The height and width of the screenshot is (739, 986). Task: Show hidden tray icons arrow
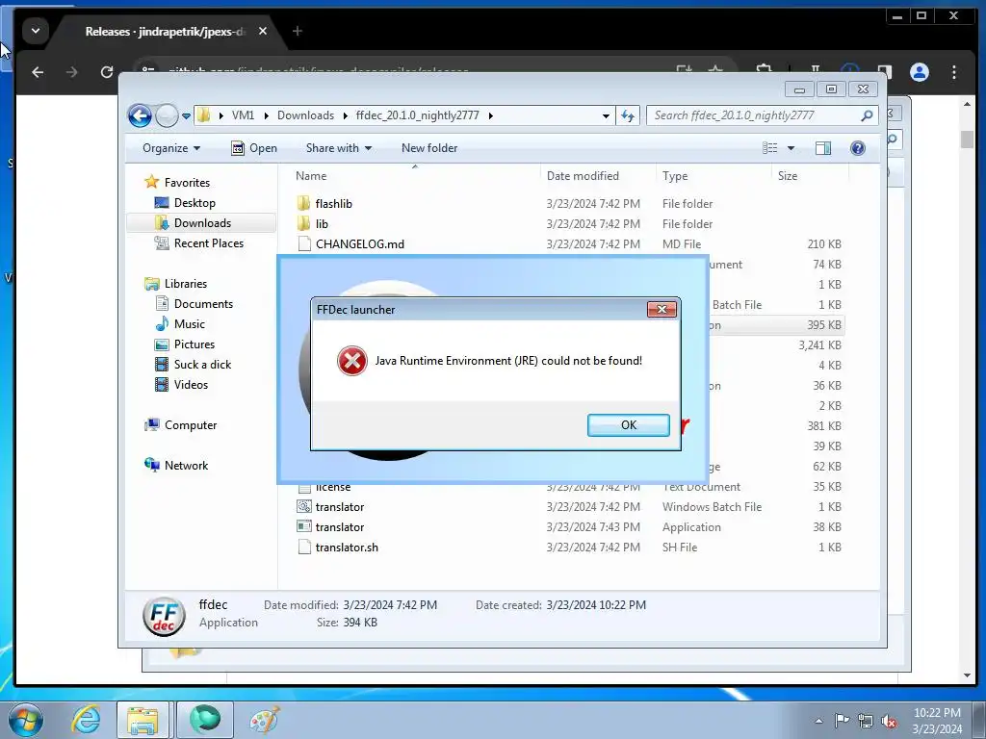click(x=818, y=720)
